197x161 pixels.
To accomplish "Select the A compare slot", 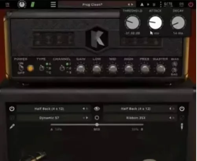I will tap(142, 5).
